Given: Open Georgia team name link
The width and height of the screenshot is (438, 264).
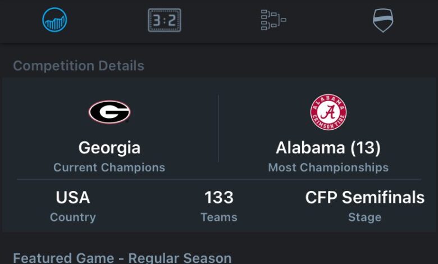Looking at the screenshot, I should pos(109,148).
